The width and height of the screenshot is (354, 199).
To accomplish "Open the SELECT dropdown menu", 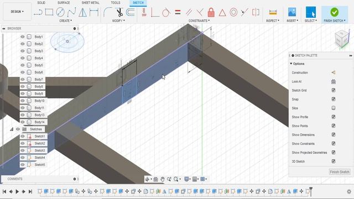I will [311, 21].
